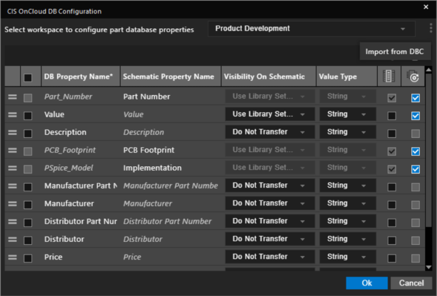Click the scrollbar up arrow
This screenshot has height=296, width=437.
[x=428, y=69]
